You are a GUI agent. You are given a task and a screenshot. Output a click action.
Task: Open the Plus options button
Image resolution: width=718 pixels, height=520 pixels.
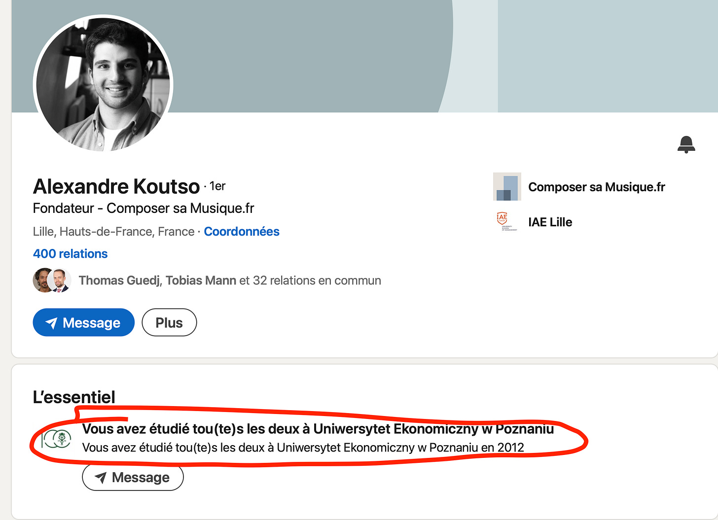[169, 322]
